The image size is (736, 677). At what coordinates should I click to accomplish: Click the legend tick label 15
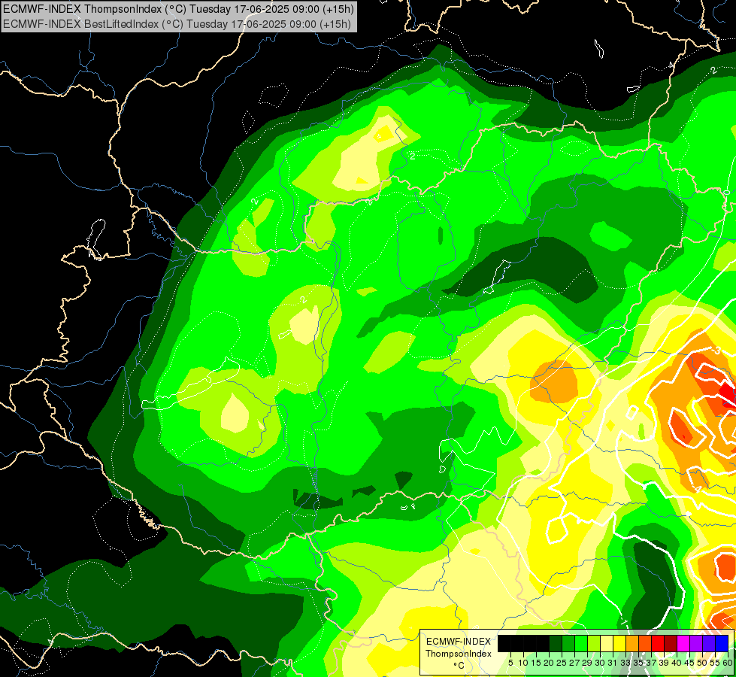(536, 663)
